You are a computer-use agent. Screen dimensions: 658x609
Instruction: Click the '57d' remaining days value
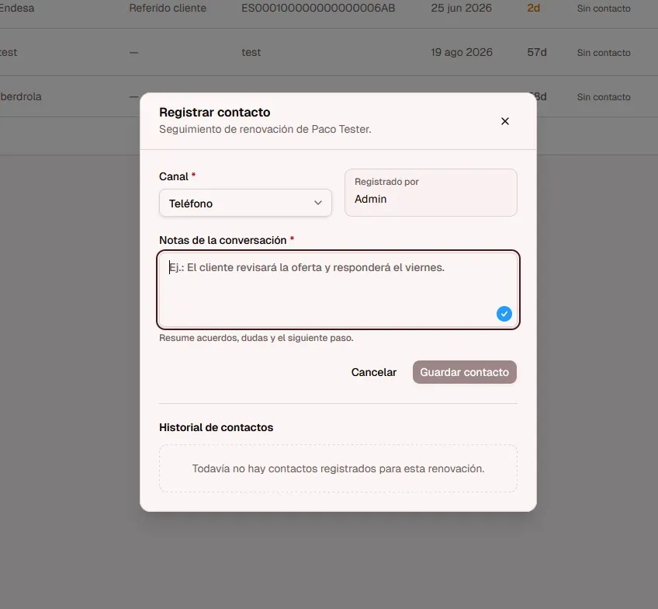tap(537, 53)
